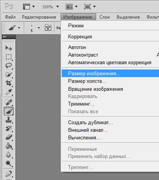Select the Move tool
The width and height of the screenshot is (159, 180).
coord(9,48)
